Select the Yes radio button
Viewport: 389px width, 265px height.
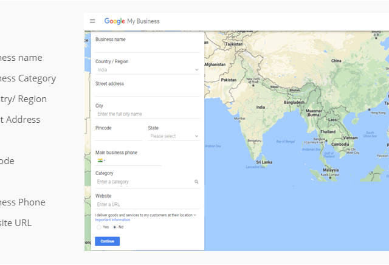tap(99, 227)
